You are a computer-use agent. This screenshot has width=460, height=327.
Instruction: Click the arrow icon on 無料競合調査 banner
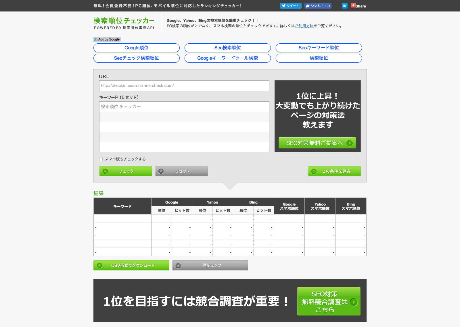[354, 302]
